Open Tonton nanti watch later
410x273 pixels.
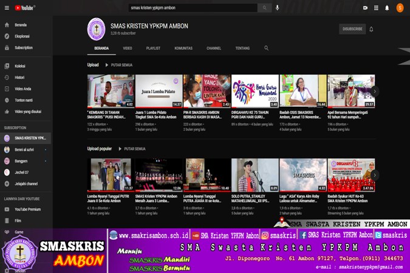(x=25, y=100)
